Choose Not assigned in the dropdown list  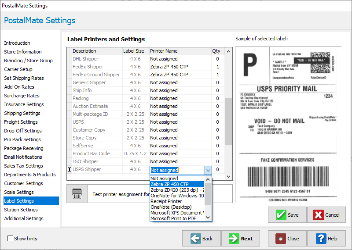pos(177,179)
